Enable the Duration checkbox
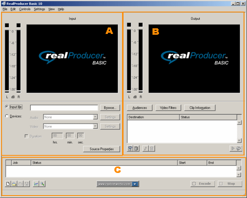This screenshot has width=247, height=198. (27, 136)
